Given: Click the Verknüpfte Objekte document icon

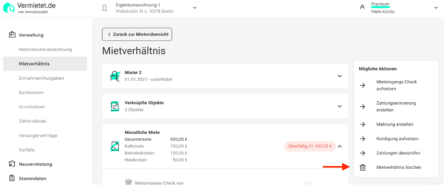Looking at the screenshot, I should (114, 106).
